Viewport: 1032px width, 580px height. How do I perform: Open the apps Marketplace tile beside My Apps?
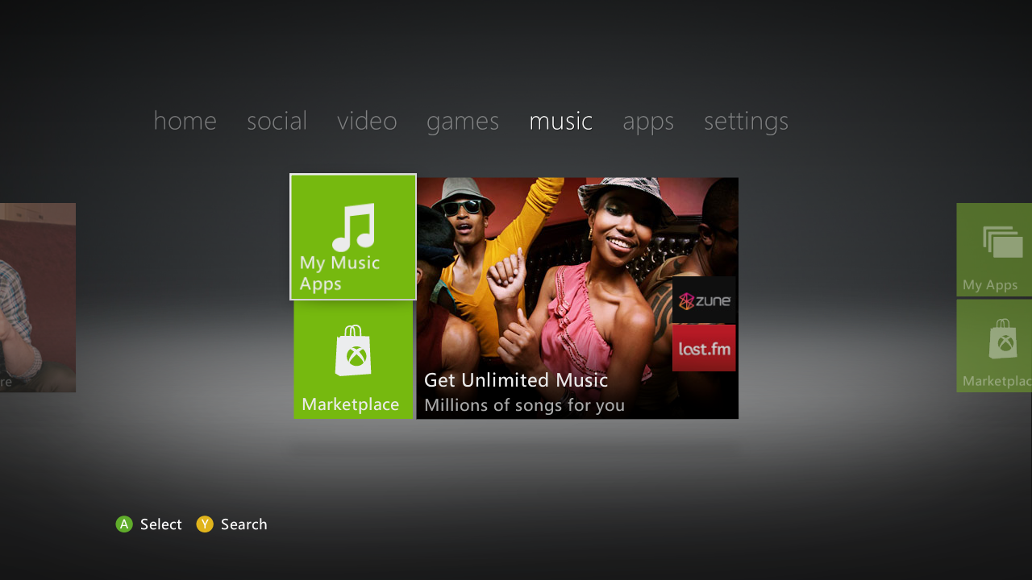(x=994, y=346)
